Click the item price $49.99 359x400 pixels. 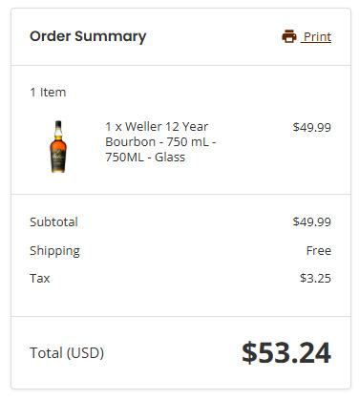pos(312,127)
